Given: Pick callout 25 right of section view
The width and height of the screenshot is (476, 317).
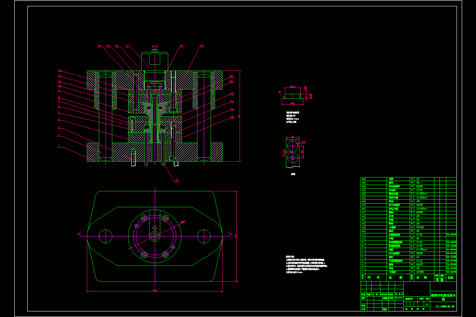Looking at the screenshot, I should pyautogui.click(x=232, y=117).
